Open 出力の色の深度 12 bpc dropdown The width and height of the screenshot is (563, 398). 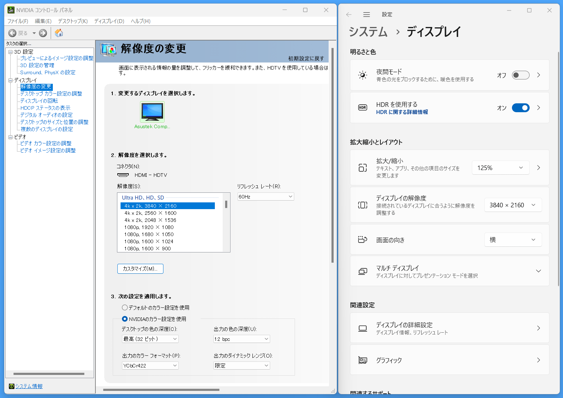click(242, 339)
